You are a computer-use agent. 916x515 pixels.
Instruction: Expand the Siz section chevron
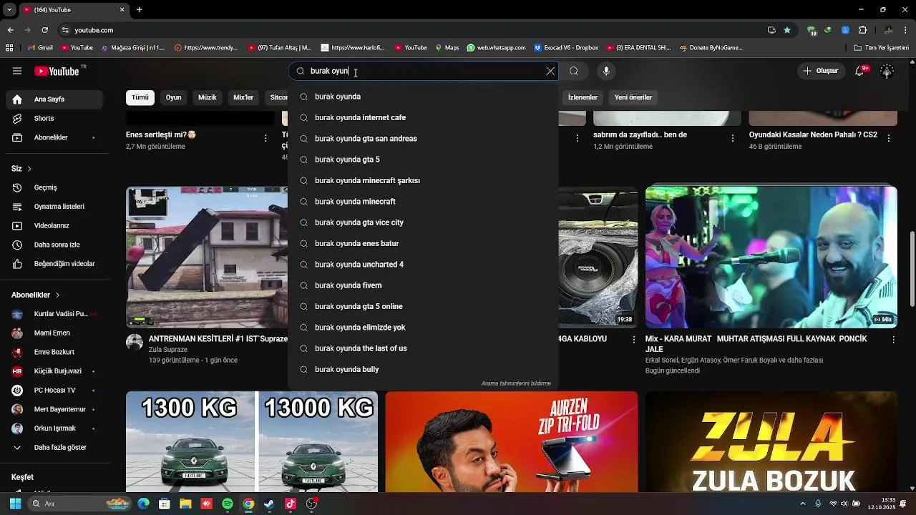tap(29, 169)
